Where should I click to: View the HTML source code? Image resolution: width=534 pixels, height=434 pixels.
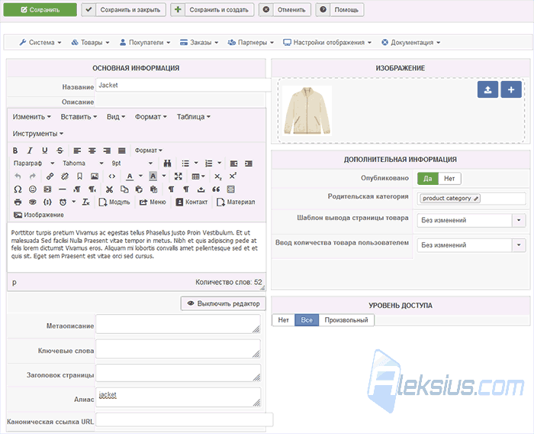(111, 177)
